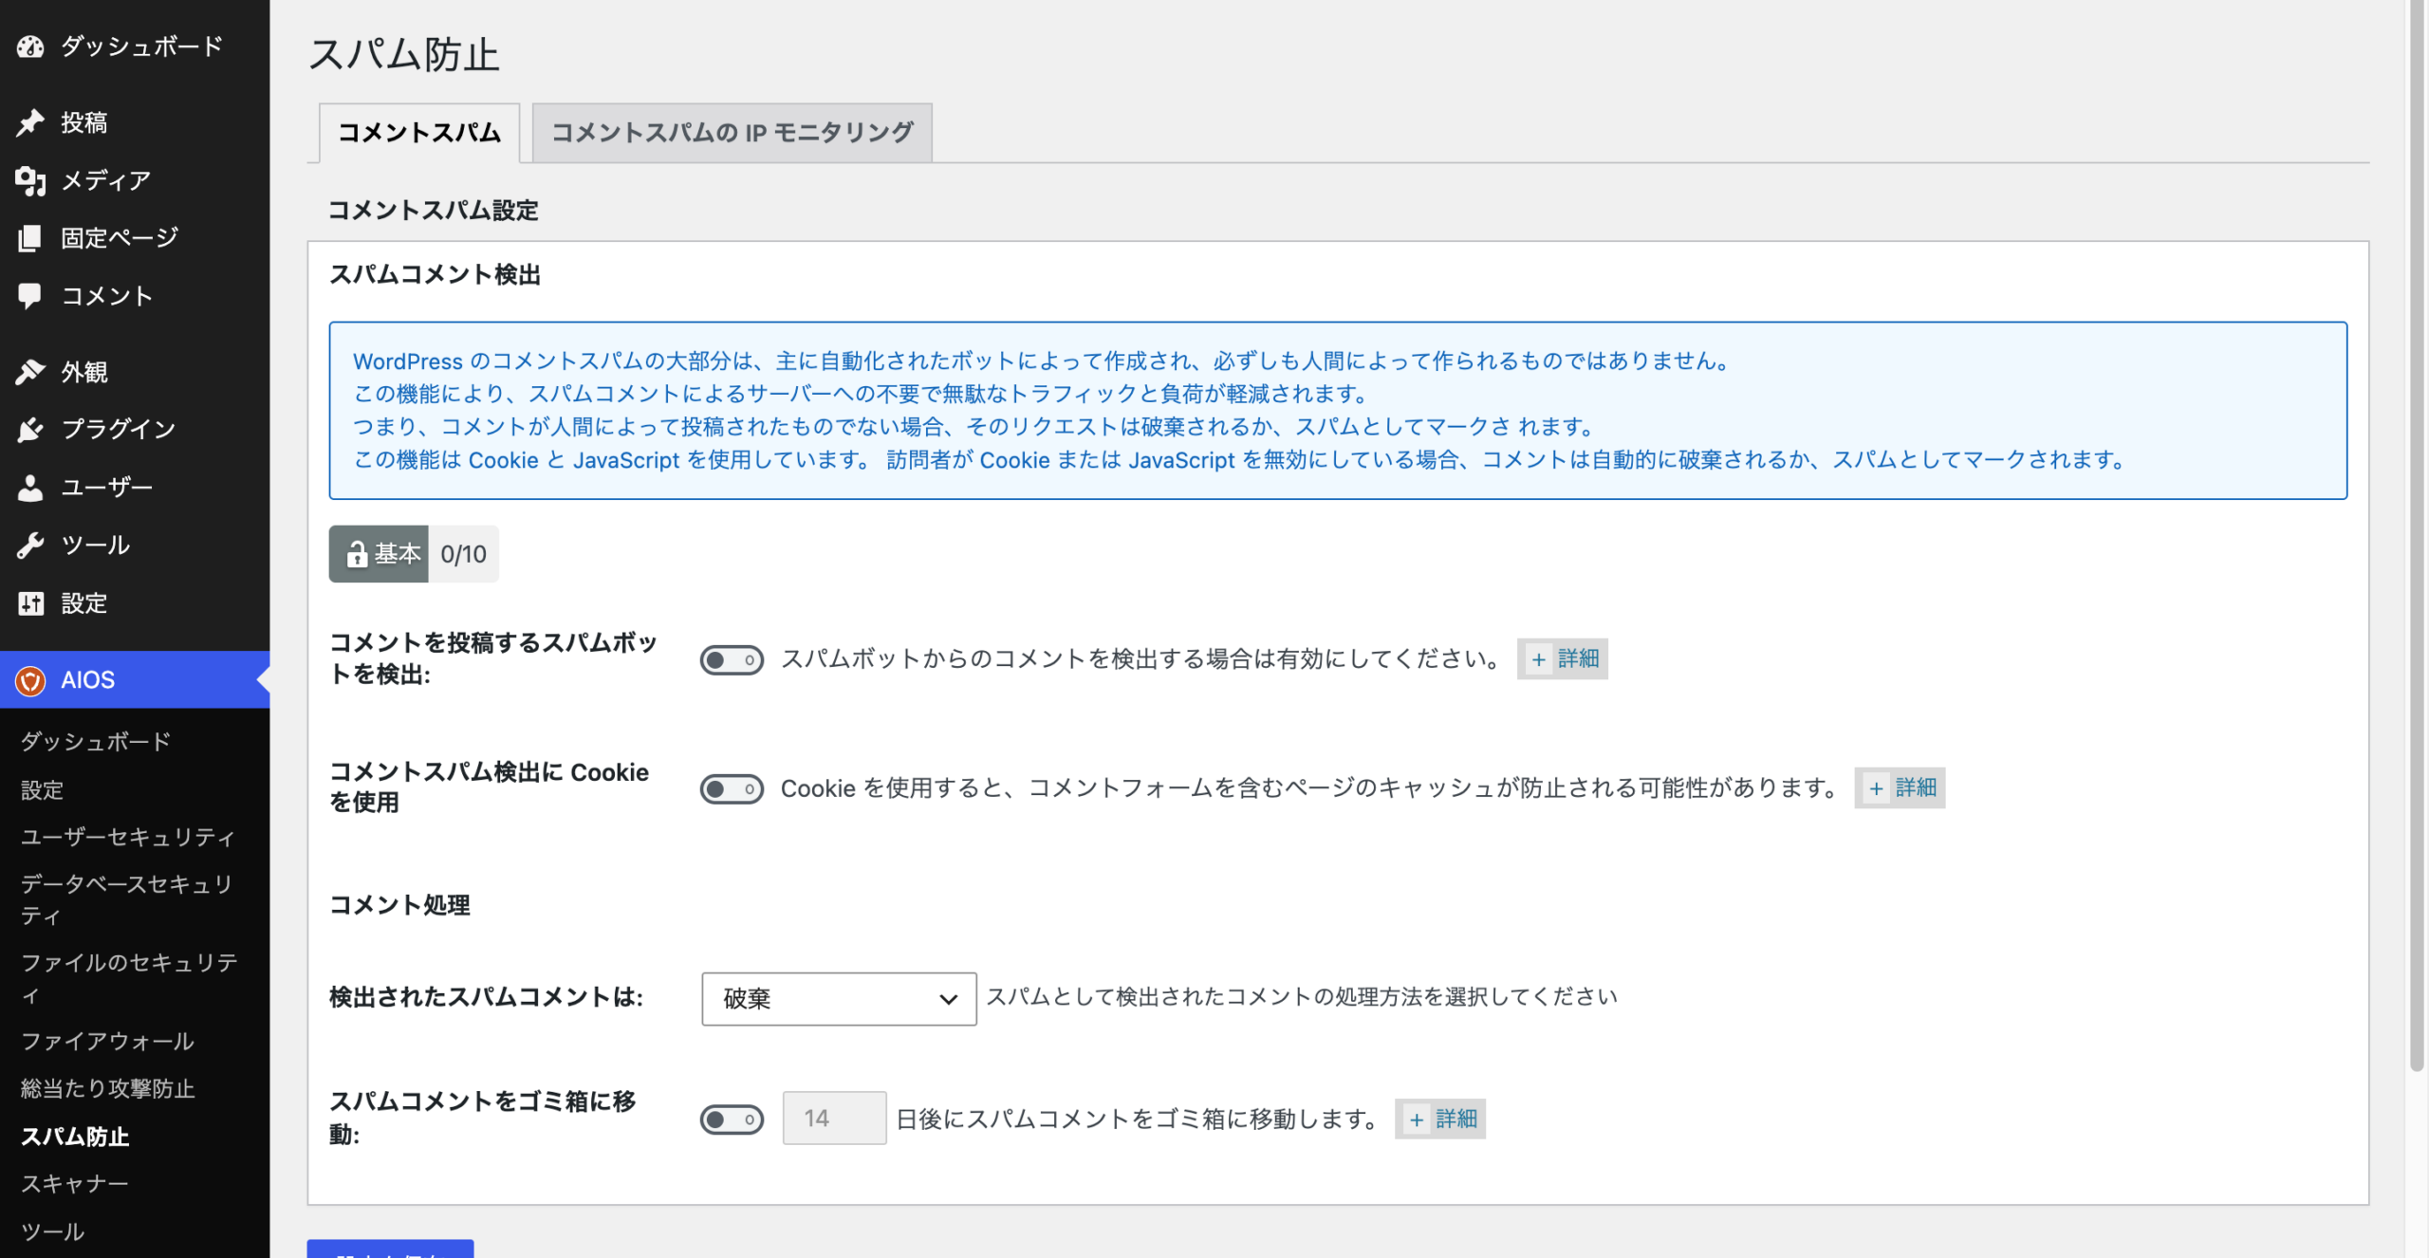
Task: Click the lock icon on 基本 badge
Action: (x=357, y=554)
